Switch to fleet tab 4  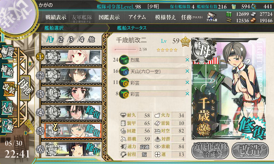[x=81, y=40]
